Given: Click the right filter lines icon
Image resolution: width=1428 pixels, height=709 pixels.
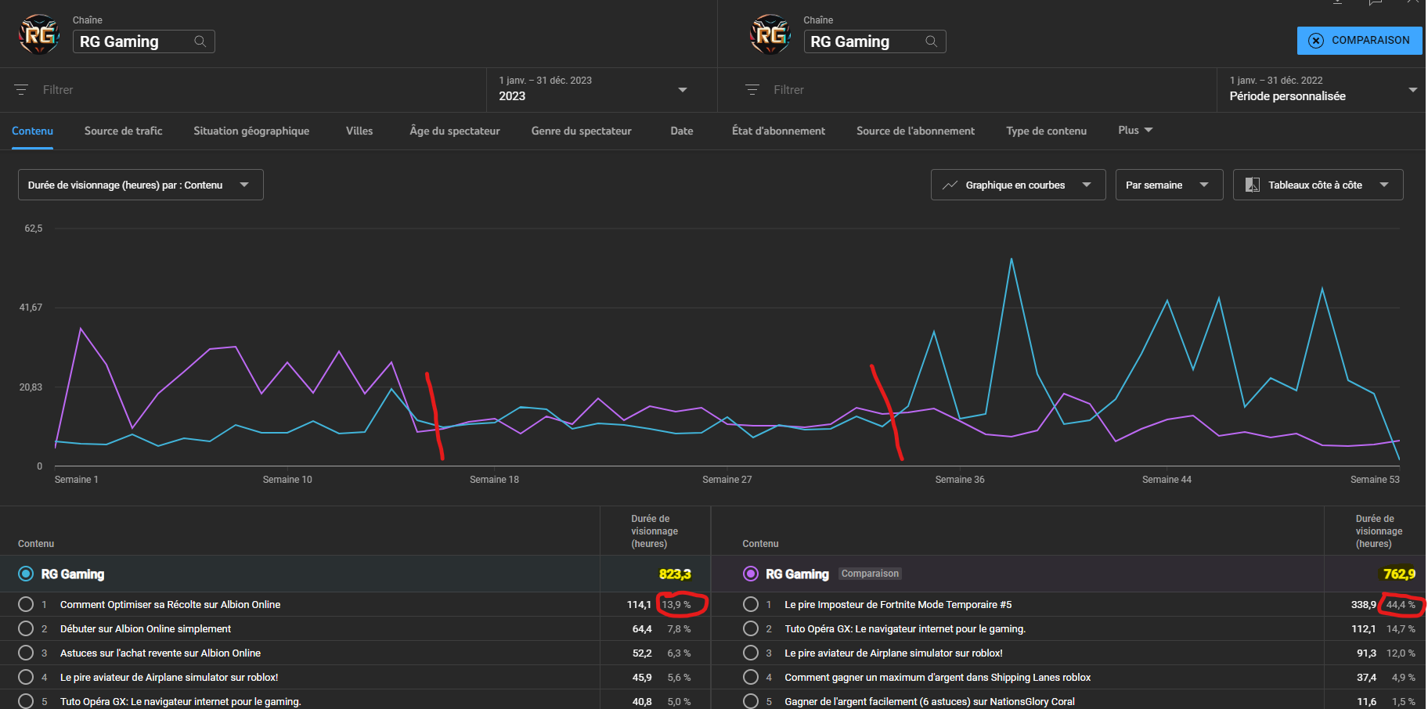Looking at the screenshot, I should 752,90.
